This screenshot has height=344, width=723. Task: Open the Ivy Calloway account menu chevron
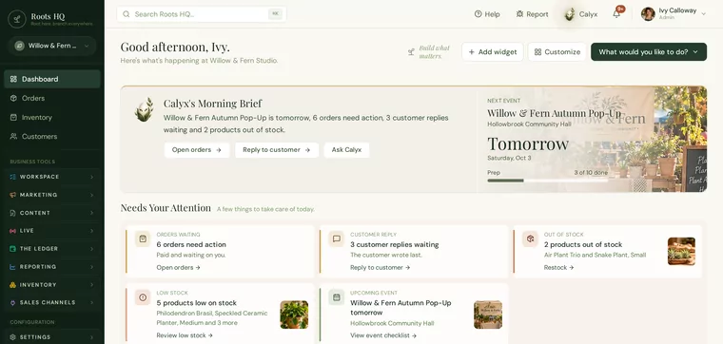704,14
